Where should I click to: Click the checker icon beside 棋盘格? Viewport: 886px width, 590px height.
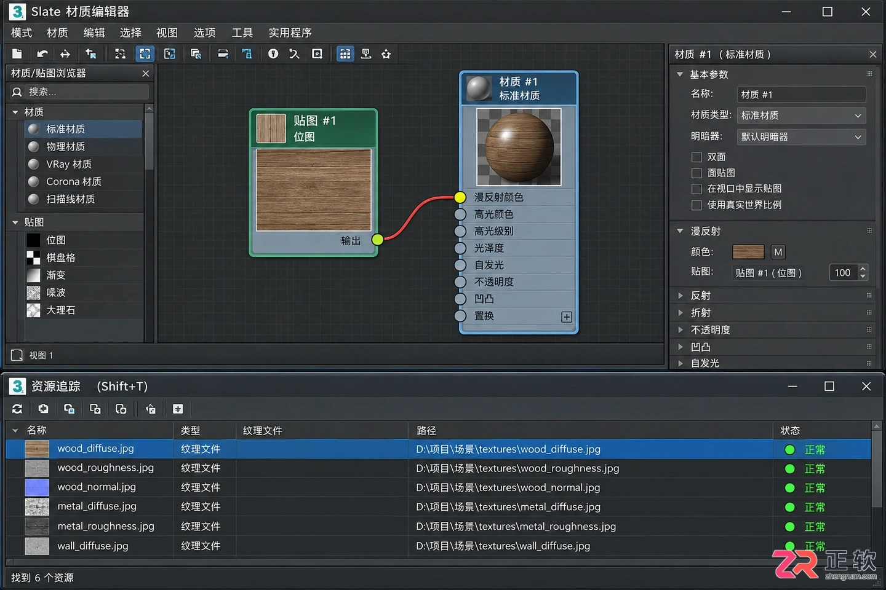[x=33, y=258]
